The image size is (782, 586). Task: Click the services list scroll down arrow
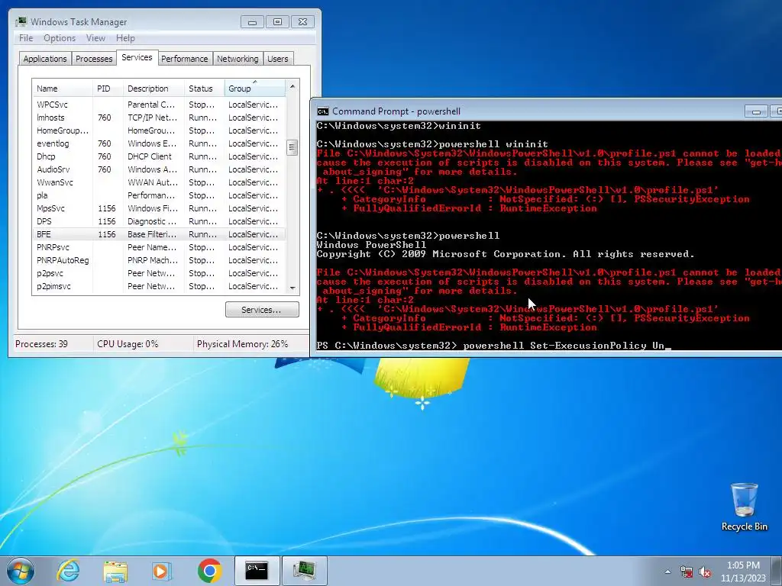[292, 288]
